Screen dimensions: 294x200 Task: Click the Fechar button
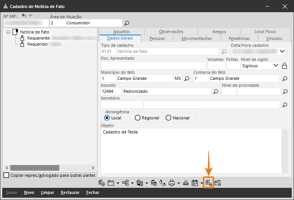pos(93,192)
